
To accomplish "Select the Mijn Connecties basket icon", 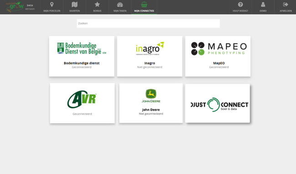I will point(144,5).
